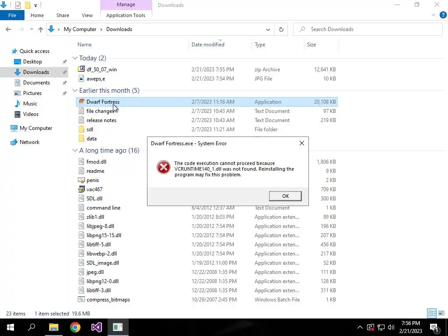
Task: Open the address bar history dropdown
Action: pyautogui.click(x=268, y=29)
